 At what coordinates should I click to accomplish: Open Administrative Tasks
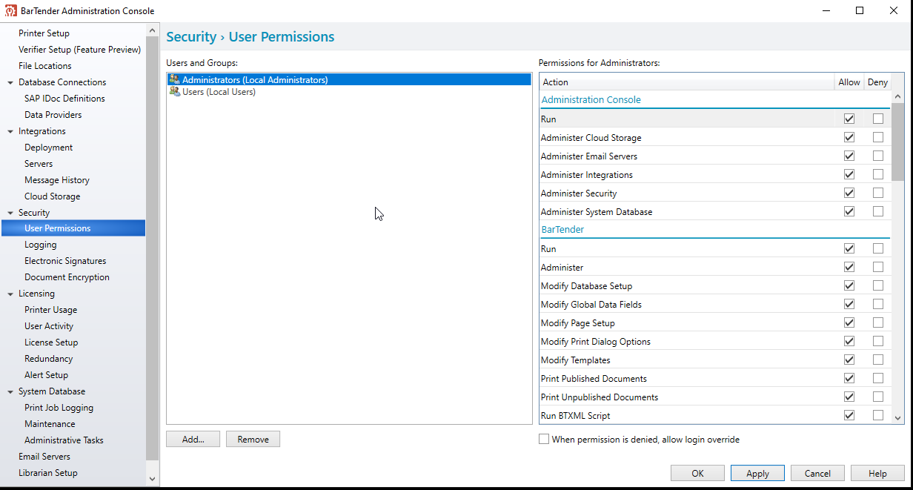[64, 440]
